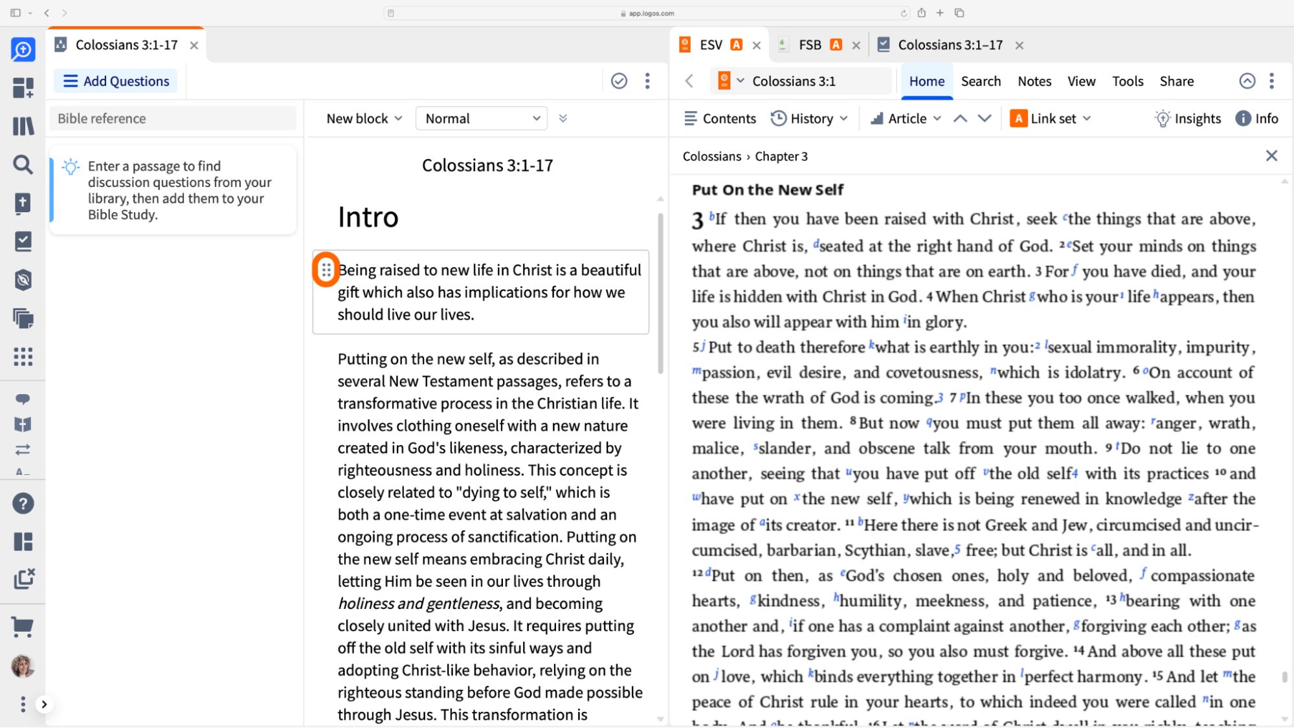The height and width of the screenshot is (728, 1294).
Task: Open the Link set dropdown
Action: [1051, 118]
